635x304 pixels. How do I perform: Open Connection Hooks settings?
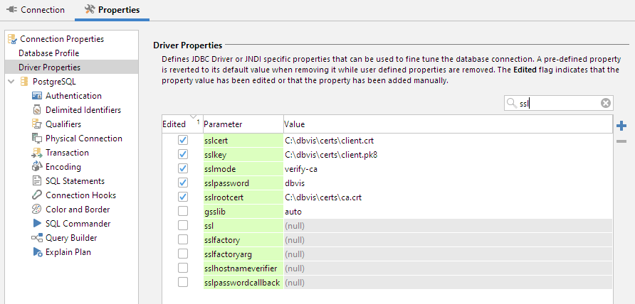point(80,195)
